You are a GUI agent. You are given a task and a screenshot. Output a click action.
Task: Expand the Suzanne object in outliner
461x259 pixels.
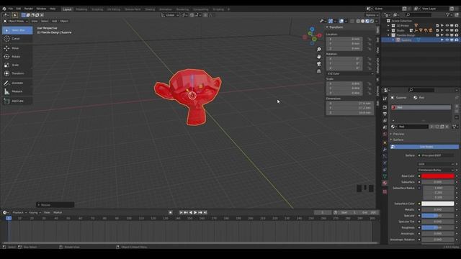click(393, 40)
